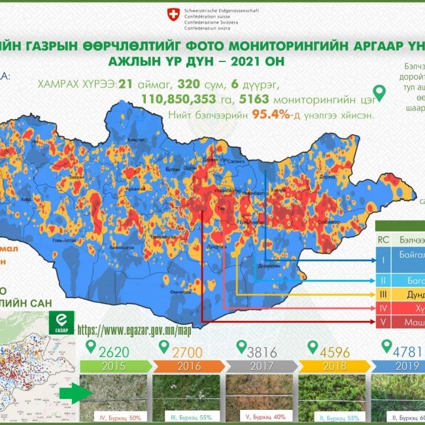Click the Өвөрхангай province label
425x425 pixels.
click(x=163, y=237)
